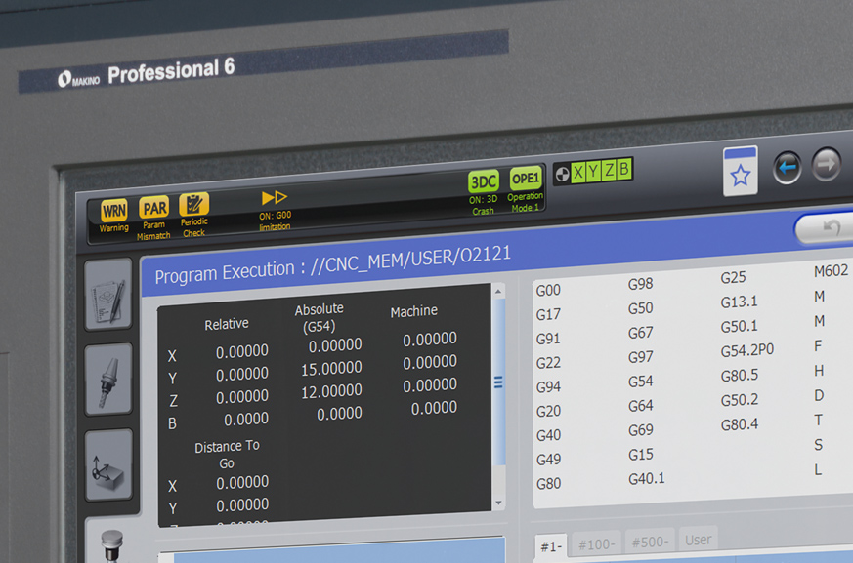853x563 pixels.
Task: Click the back navigation arrow
Action: [x=789, y=168]
